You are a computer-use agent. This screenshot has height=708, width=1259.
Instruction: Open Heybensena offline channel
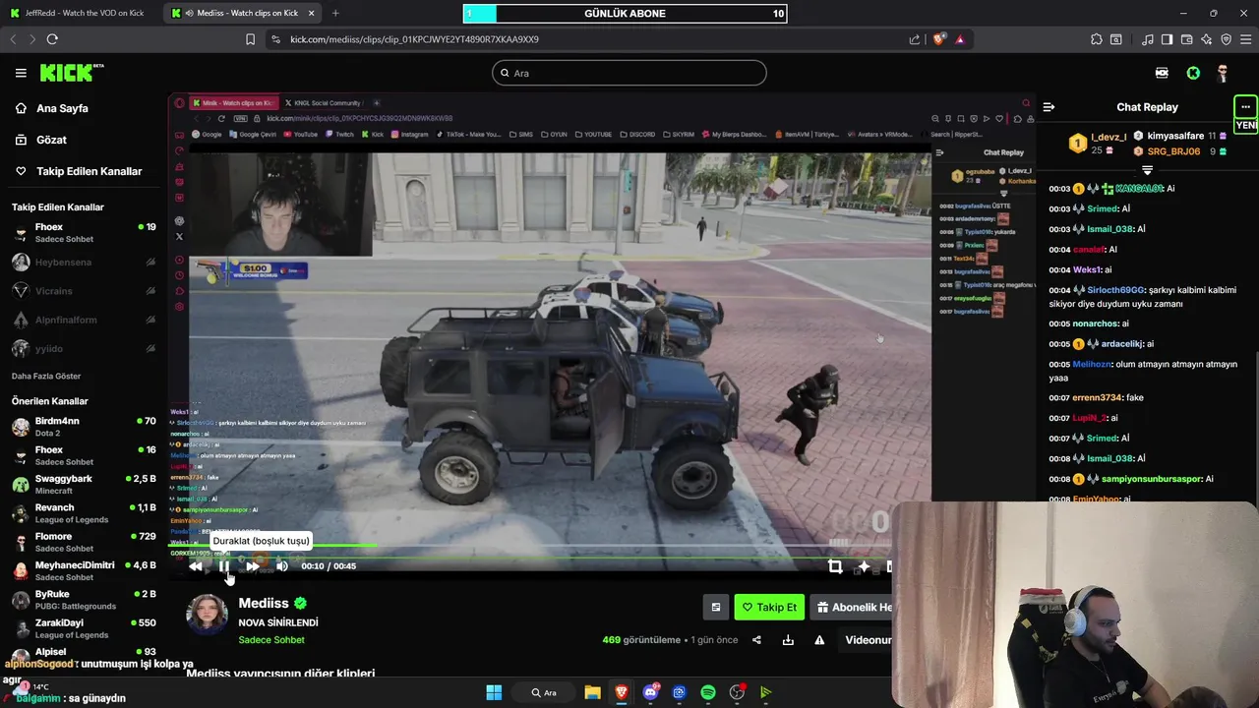click(x=84, y=263)
